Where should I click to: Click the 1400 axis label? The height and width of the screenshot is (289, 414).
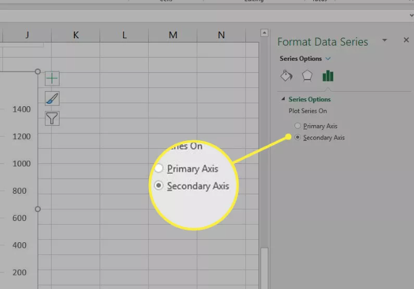(x=22, y=109)
